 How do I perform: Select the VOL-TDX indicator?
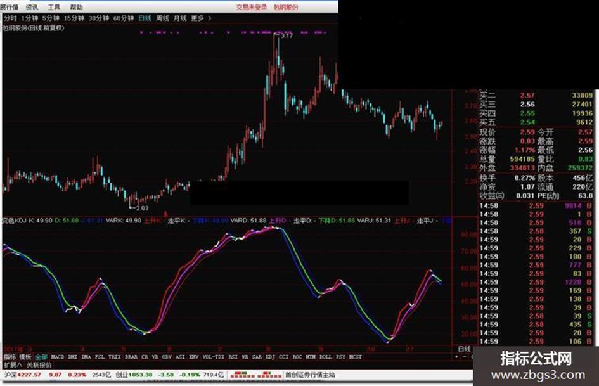coord(214,357)
